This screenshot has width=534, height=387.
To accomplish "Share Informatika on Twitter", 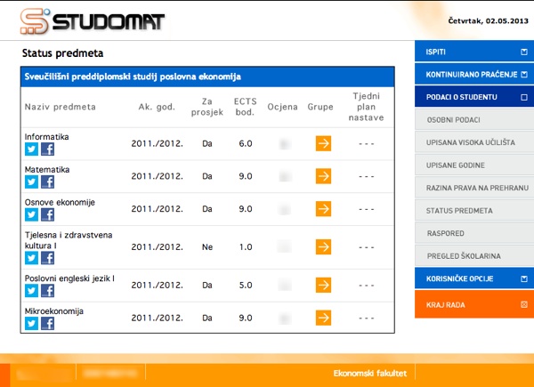I will point(31,149).
